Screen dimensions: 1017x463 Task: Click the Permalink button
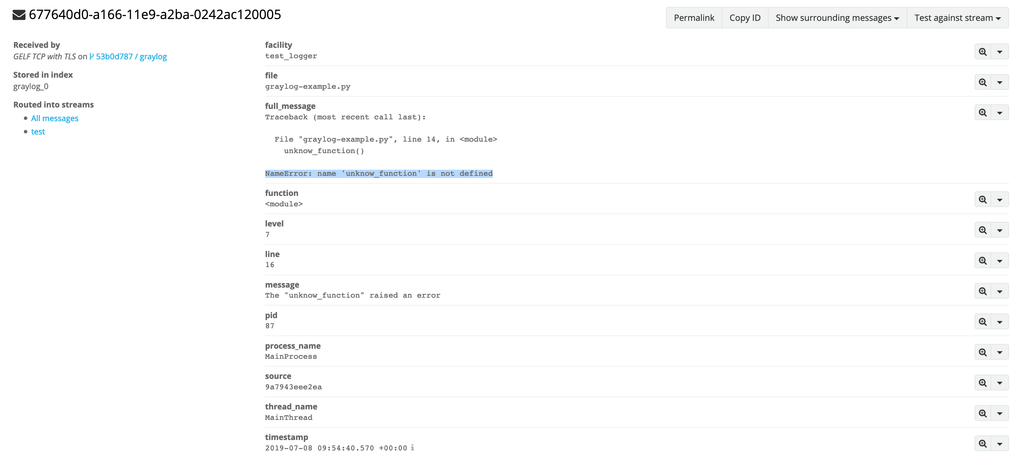[694, 17]
